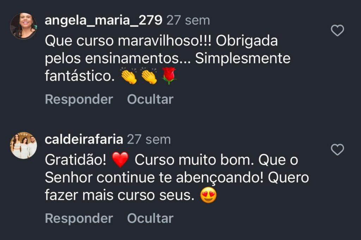This screenshot has height=240, width=361.
Task: Hide caldeirafaria's comment with Ocultar
Action: coord(150,219)
